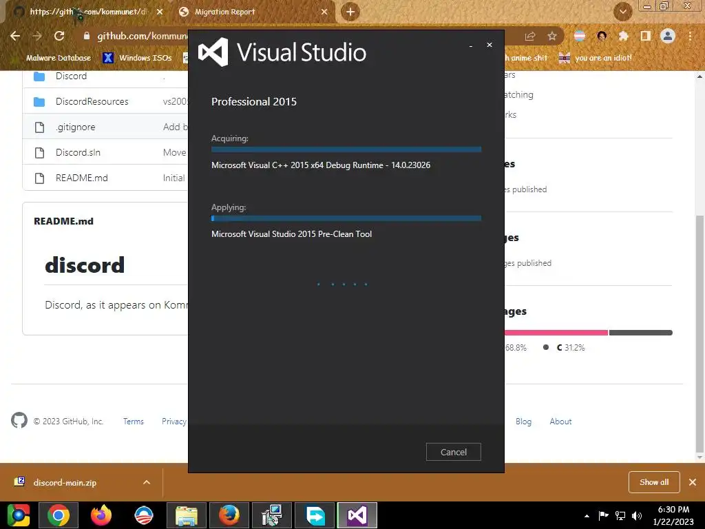Open README.md file in file list

(81, 178)
